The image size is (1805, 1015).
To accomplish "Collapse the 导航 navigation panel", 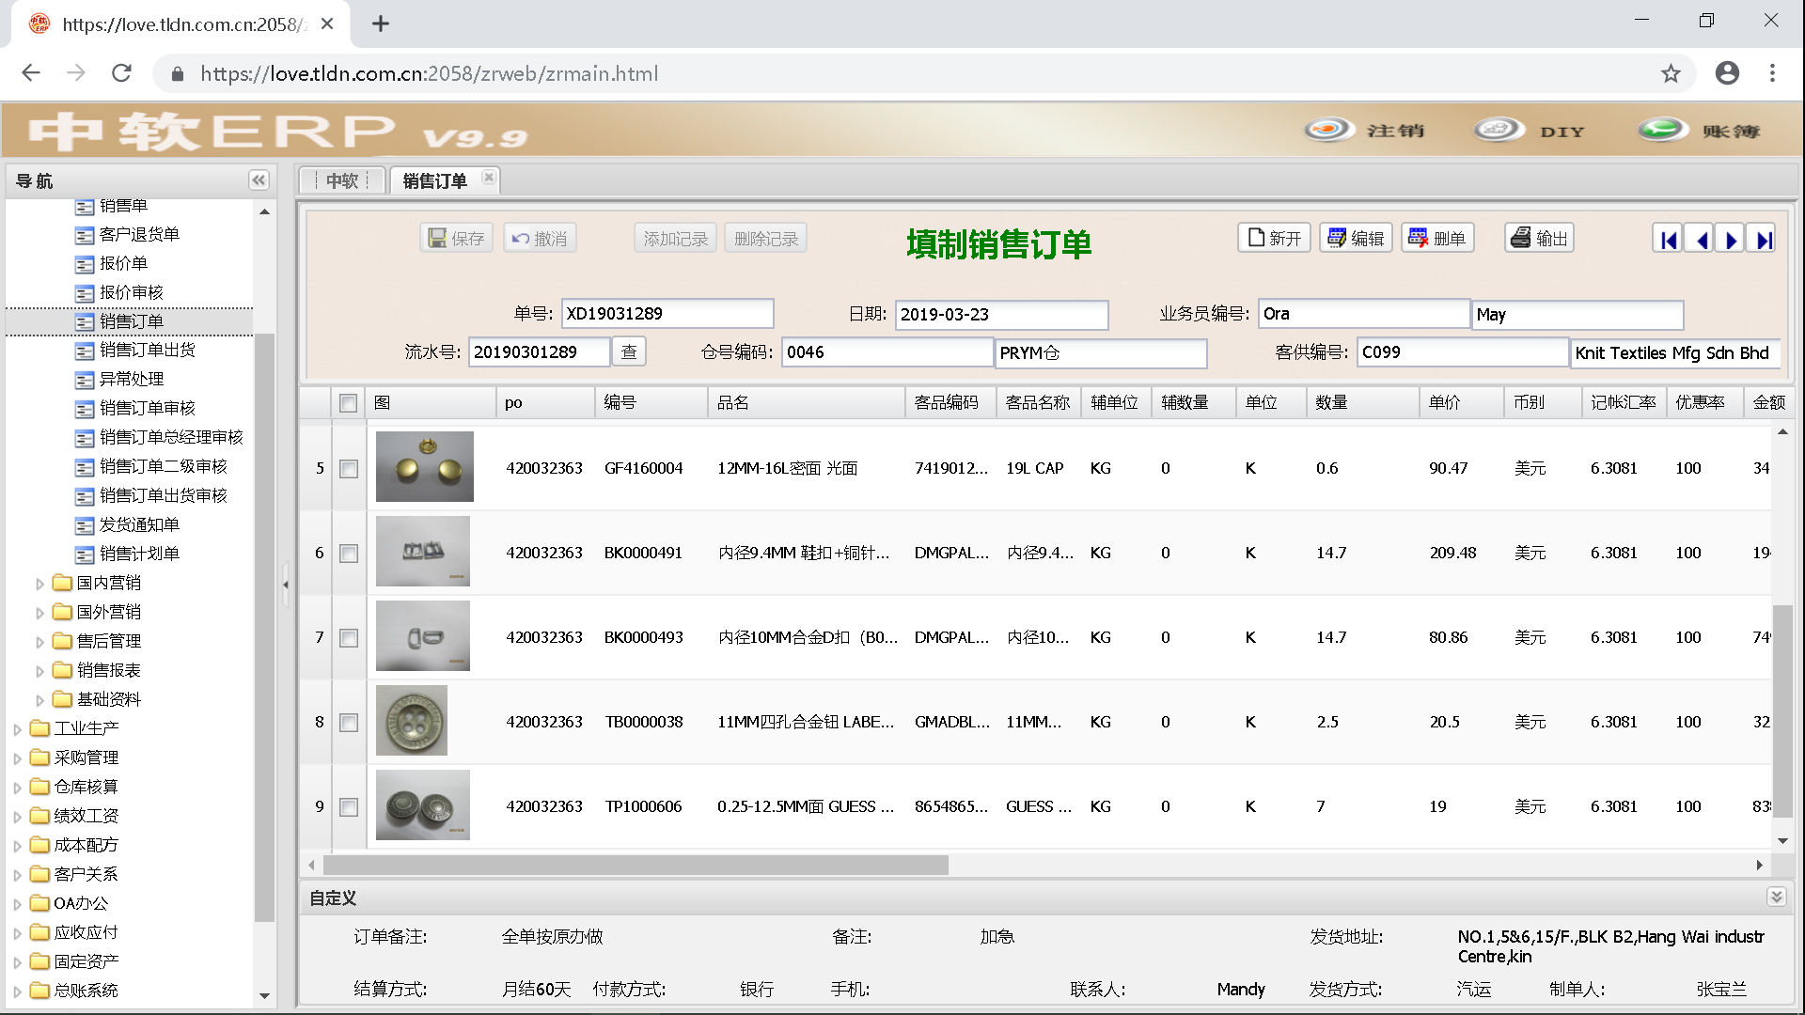I will pos(259,180).
